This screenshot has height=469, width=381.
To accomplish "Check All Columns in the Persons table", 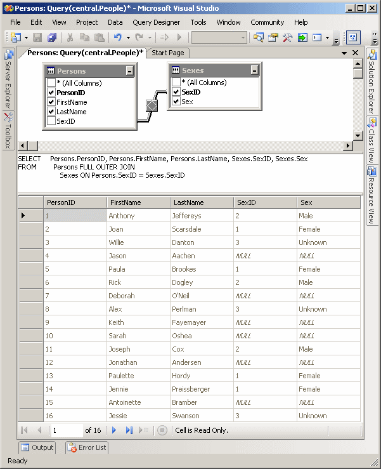I will tap(51, 83).
